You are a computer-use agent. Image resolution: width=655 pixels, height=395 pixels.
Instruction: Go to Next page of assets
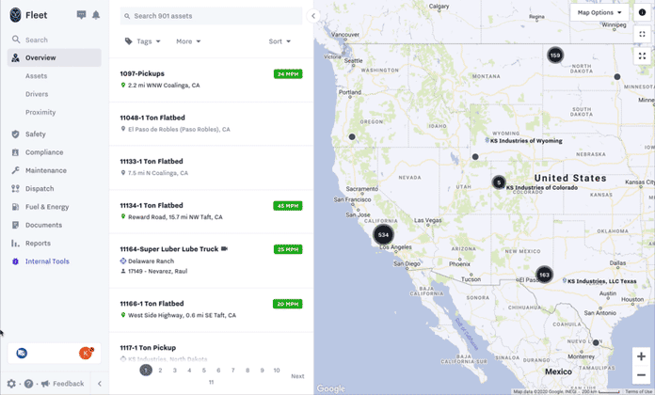click(x=297, y=375)
